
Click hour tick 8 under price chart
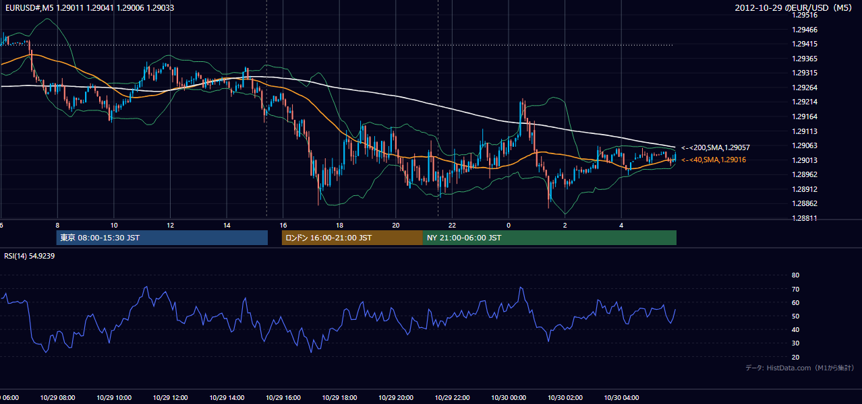(57, 225)
